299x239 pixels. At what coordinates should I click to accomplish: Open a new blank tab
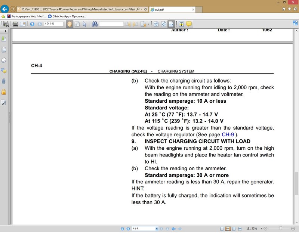199,10
